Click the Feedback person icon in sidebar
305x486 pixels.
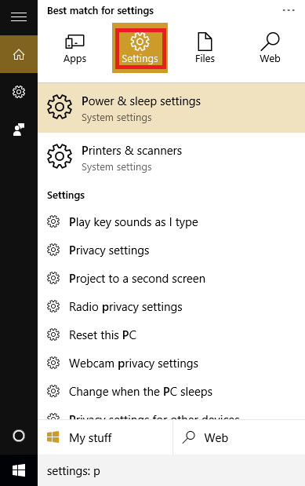tap(19, 130)
